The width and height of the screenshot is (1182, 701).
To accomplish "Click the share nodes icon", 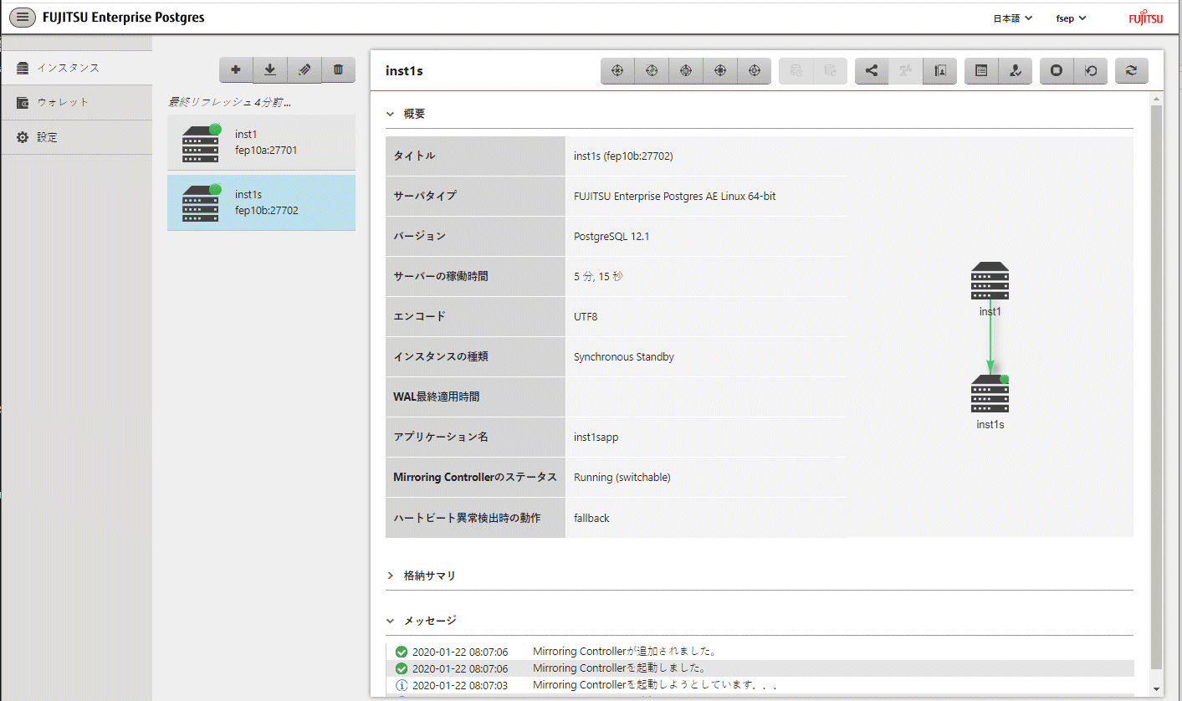I will point(872,71).
